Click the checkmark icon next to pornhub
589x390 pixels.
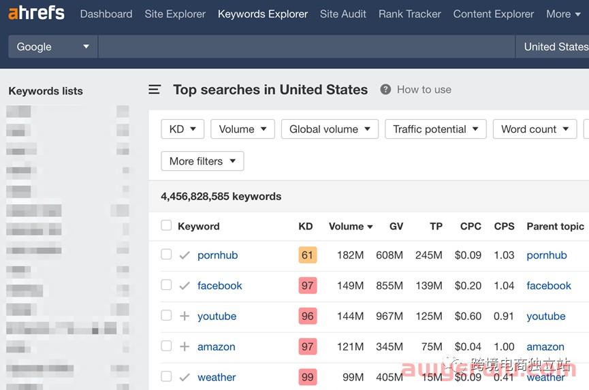tap(185, 255)
